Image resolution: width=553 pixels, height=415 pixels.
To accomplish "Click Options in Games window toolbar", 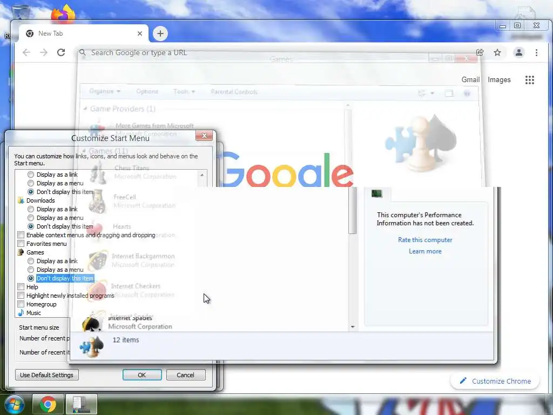I will 147,91.
